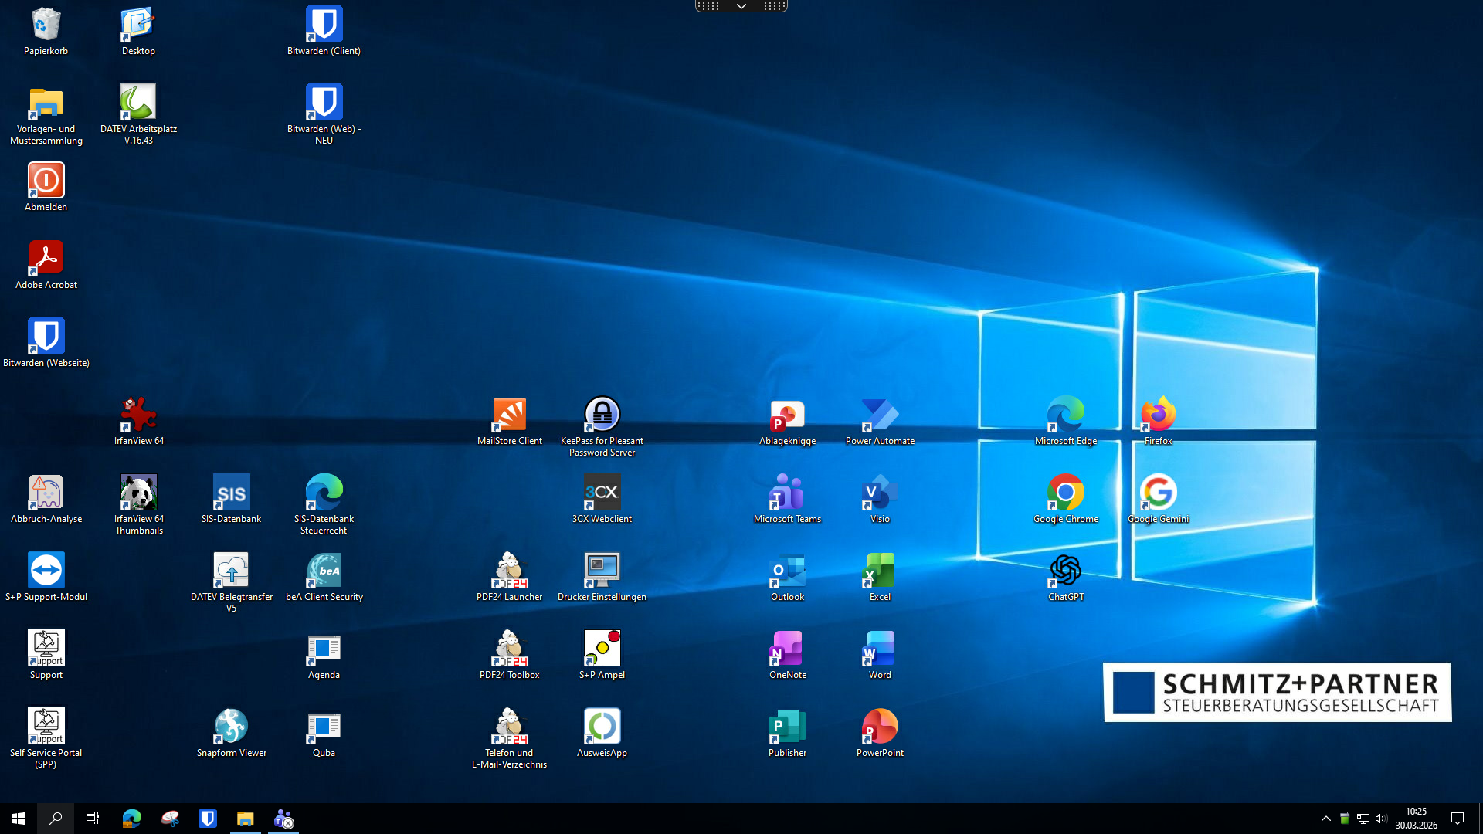
Task: Click the AusweisApp desktop icon
Action: click(x=602, y=727)
